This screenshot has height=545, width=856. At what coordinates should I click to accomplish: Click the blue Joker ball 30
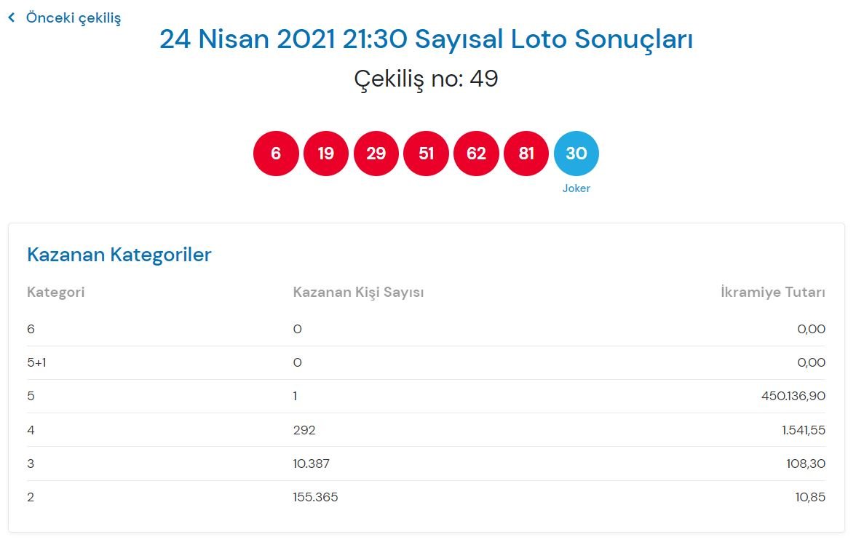click(576, 154)
